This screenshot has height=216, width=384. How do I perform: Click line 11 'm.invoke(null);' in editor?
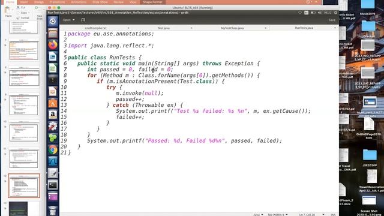(140, 93)
